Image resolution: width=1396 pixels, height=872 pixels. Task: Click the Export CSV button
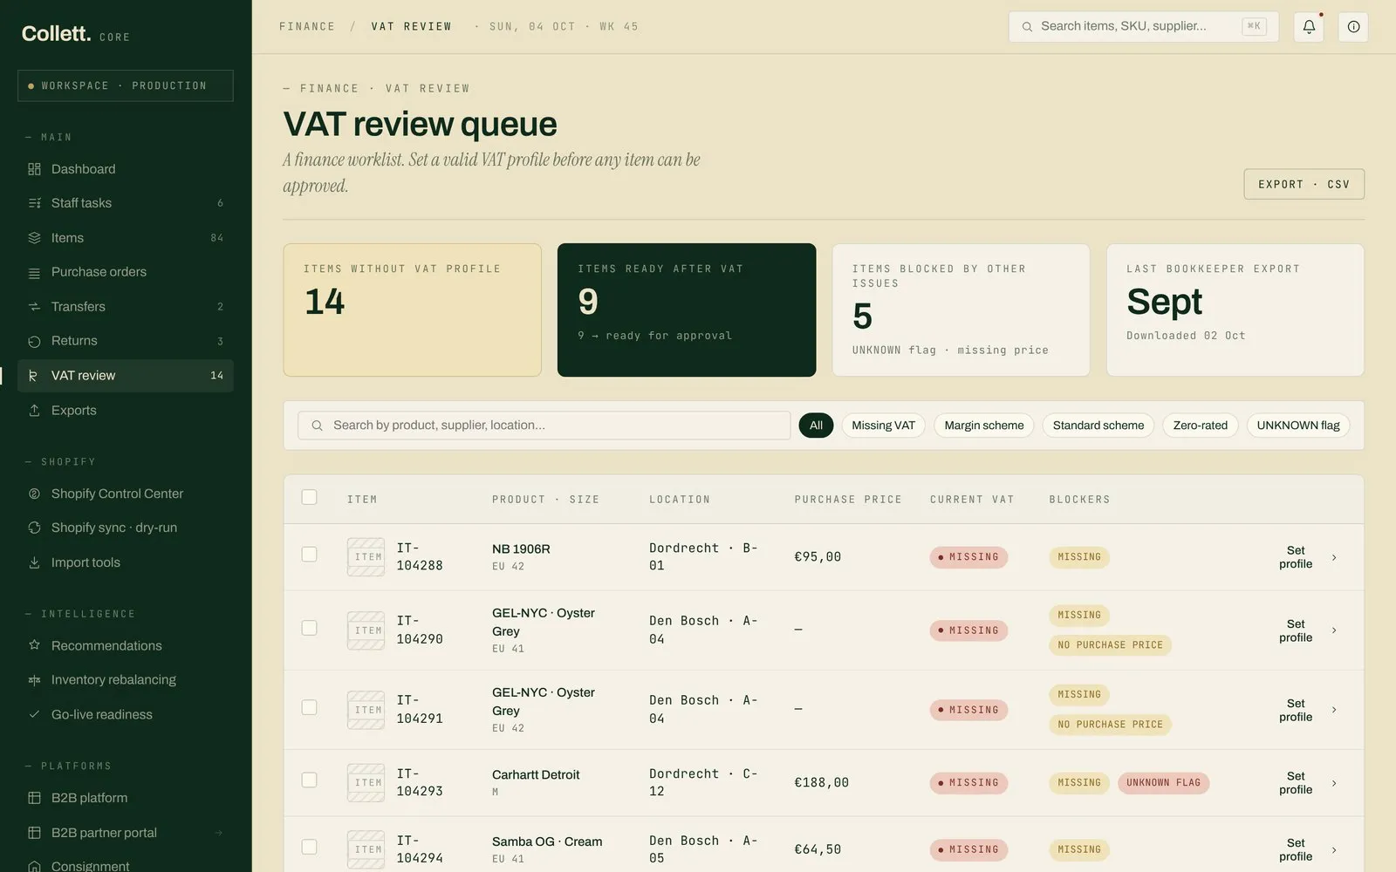(x=1304, y=184)
